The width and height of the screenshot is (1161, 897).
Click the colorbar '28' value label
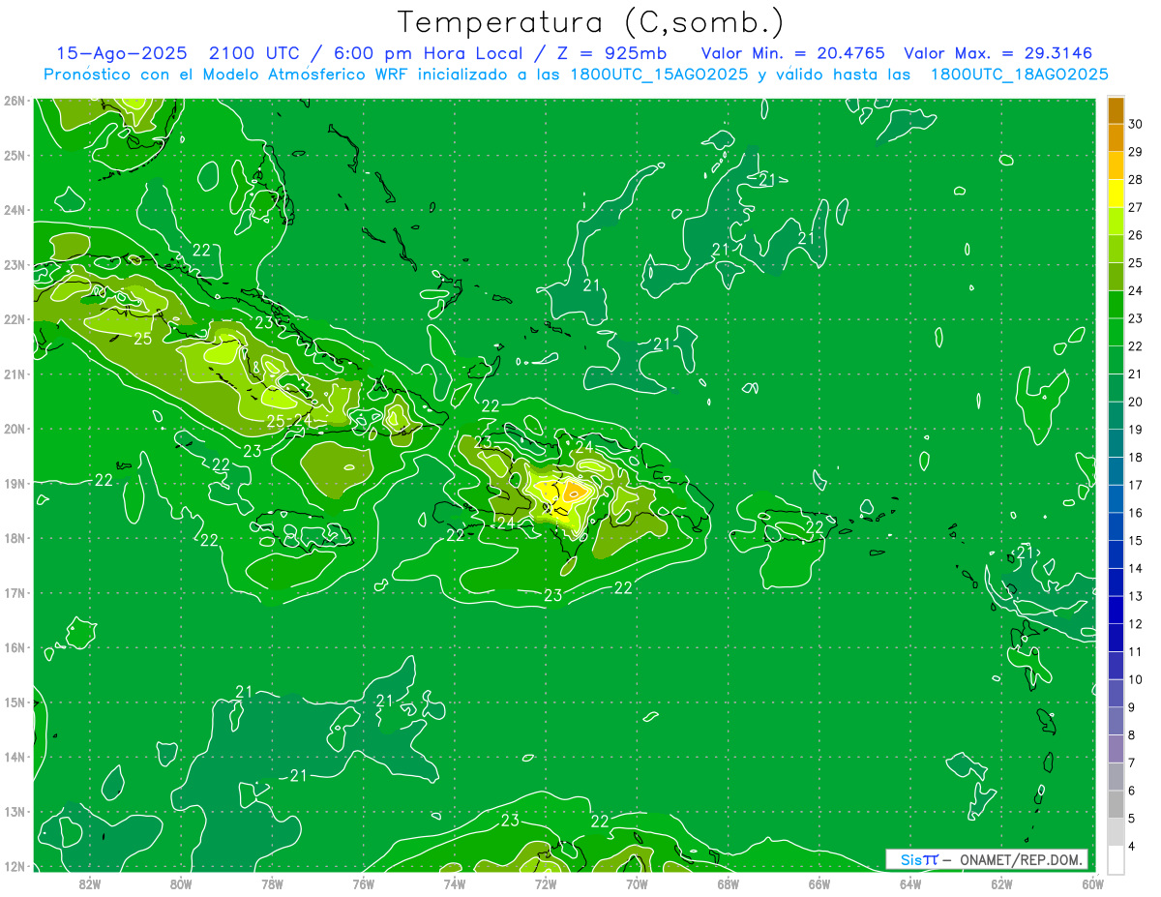coord(1136,179)
